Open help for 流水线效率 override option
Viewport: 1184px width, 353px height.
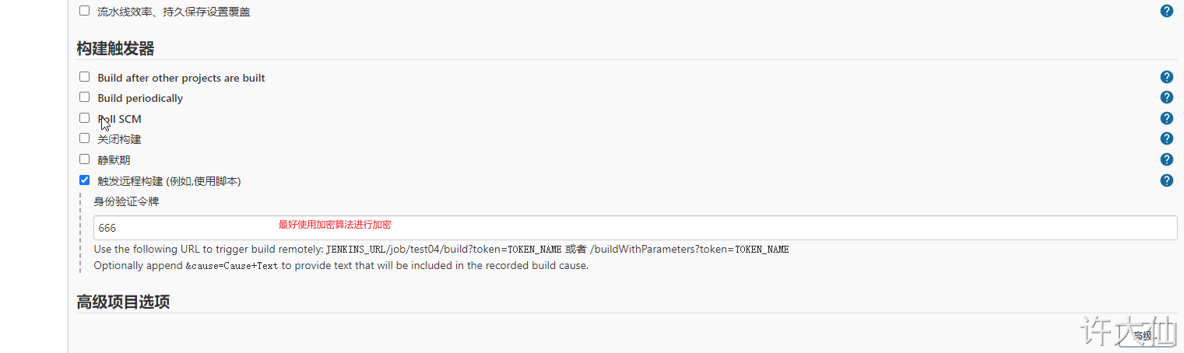tap(1166, 11)
